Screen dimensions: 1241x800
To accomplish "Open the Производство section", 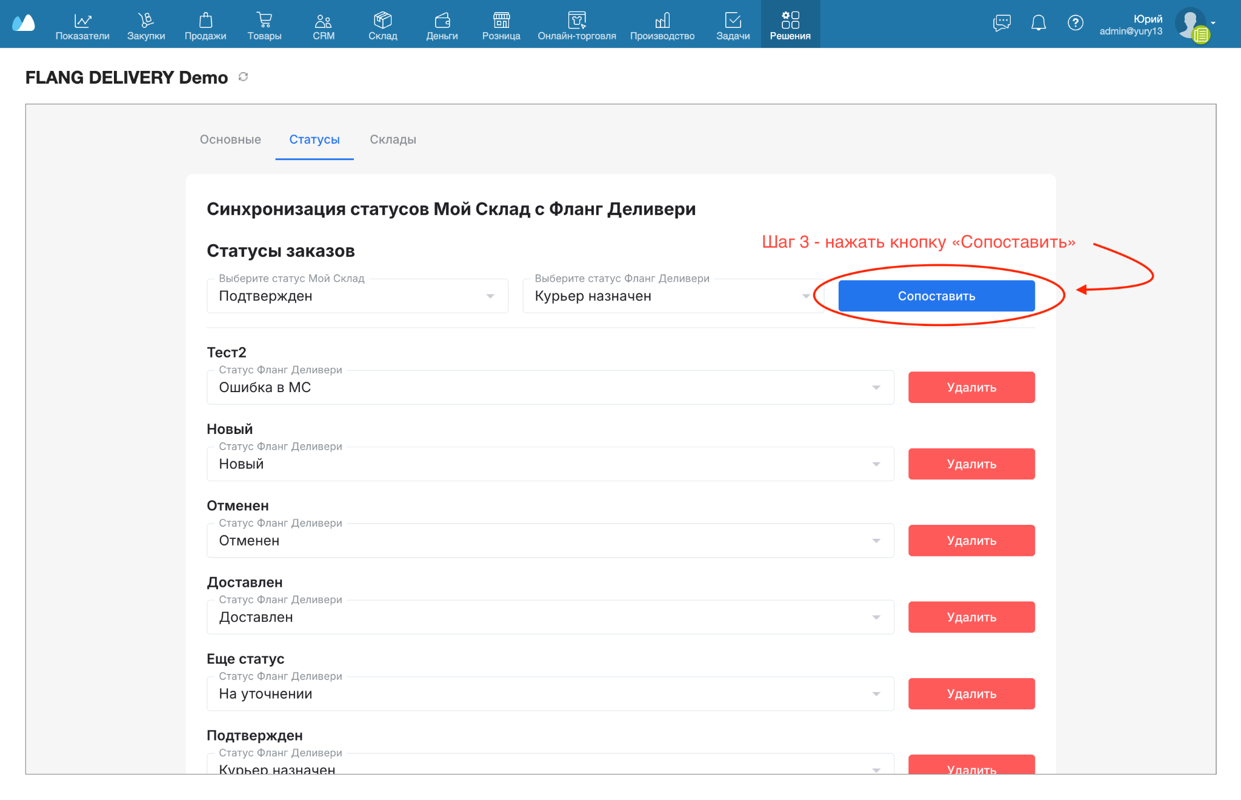I will [x=662, y=27].
